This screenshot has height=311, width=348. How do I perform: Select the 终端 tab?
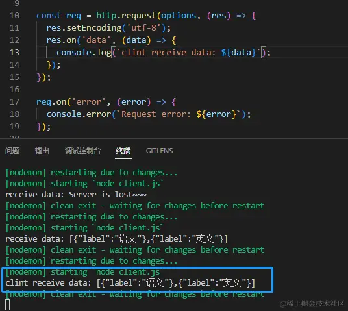click(x=123, y=151)
